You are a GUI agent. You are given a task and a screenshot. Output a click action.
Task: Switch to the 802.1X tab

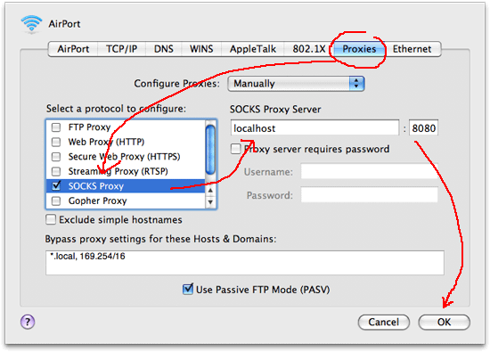[309, 49]
